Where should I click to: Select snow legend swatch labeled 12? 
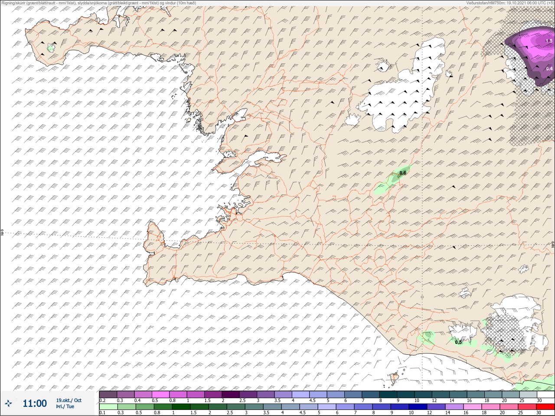(x=441, y=394)
